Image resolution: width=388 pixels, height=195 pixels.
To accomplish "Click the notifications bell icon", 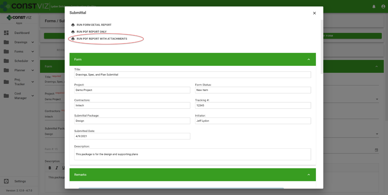I will [374, 6].
